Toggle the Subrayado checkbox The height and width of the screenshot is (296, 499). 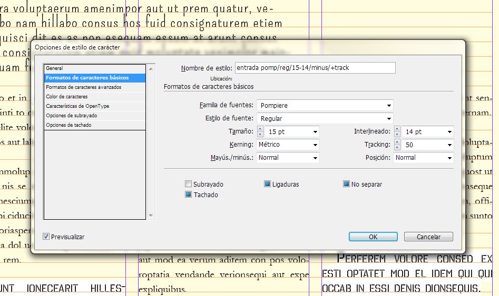189,184
